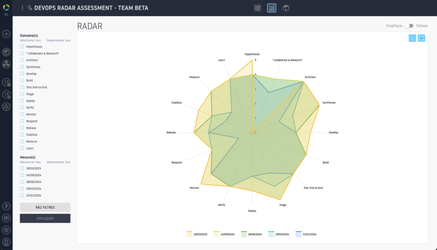The image size is (437, 250).
Task: Click Désélectionner tous under Mesure(s)
Action: coord(58,162)
